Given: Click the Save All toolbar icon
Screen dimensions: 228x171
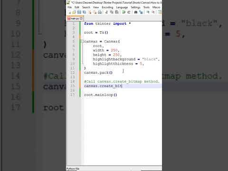Looking at the screenshot, I should click(x=85, y=12).
